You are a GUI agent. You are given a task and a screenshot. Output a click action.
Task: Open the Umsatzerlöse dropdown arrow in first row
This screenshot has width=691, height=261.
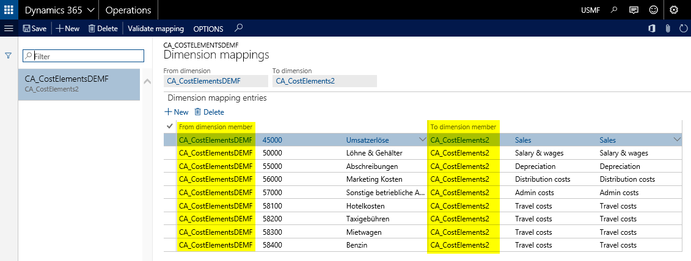click(422, 140)
